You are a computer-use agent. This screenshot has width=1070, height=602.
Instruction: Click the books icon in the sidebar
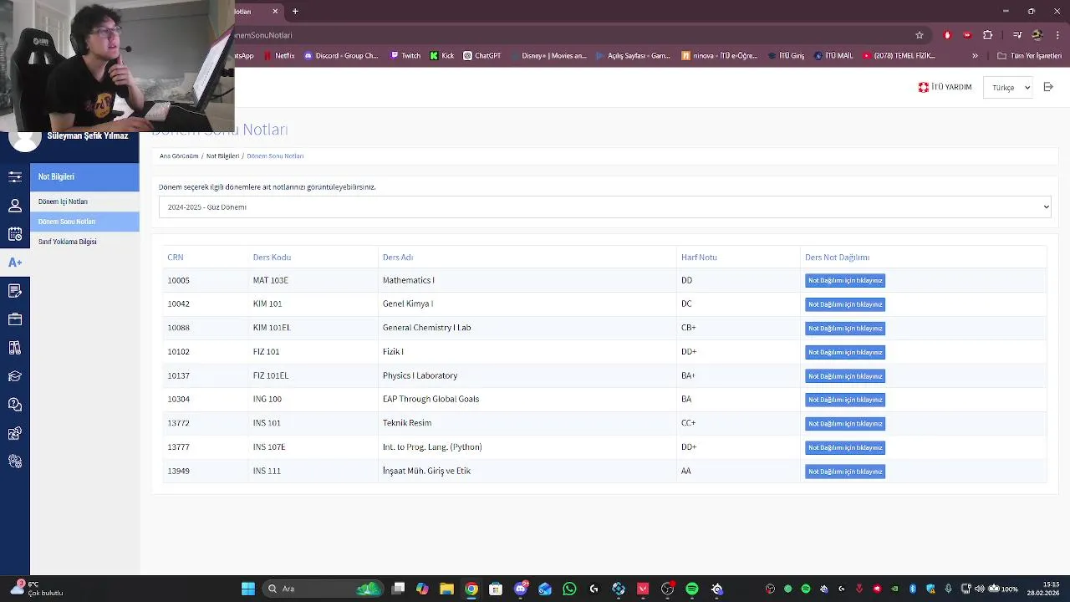tap(15, 348)
